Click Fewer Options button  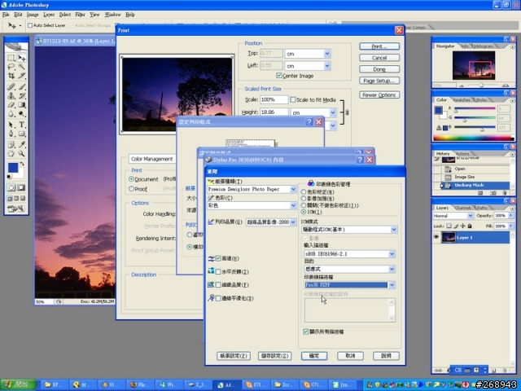(379, 94)
